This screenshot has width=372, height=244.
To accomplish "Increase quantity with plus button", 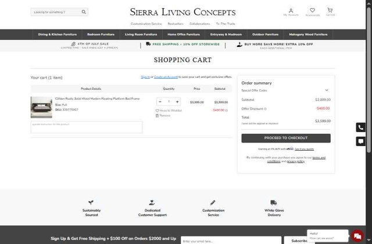I will (x=177, y=102).
